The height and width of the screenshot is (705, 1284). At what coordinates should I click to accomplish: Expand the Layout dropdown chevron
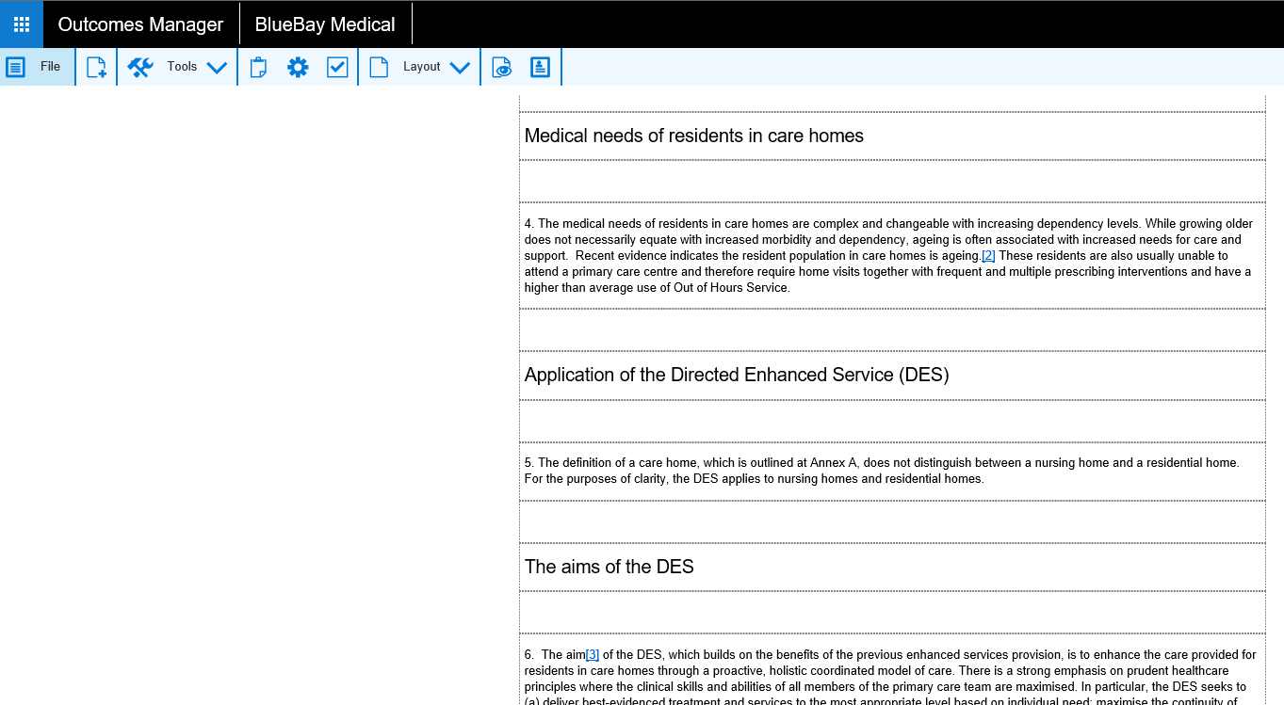[460, 67]
